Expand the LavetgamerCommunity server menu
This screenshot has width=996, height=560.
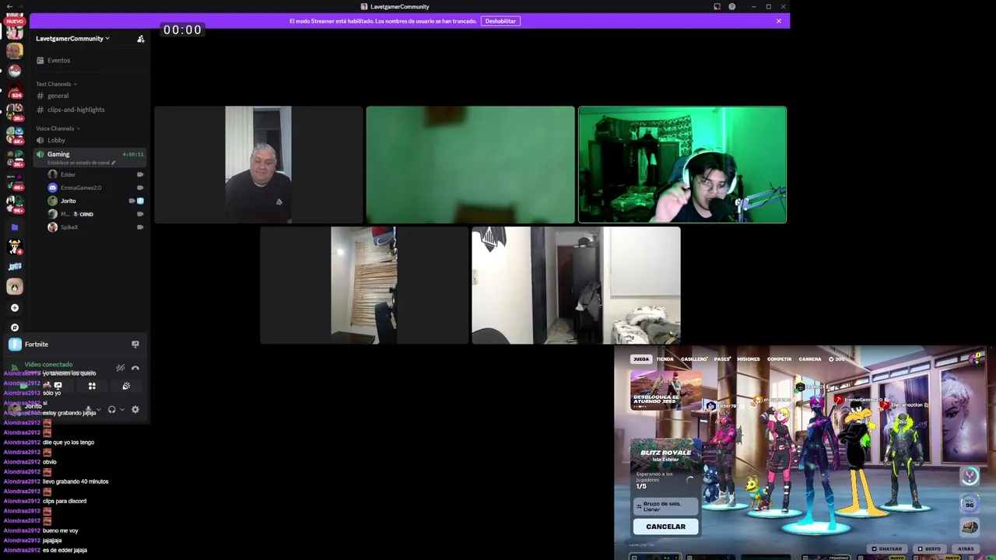(72, 38)
